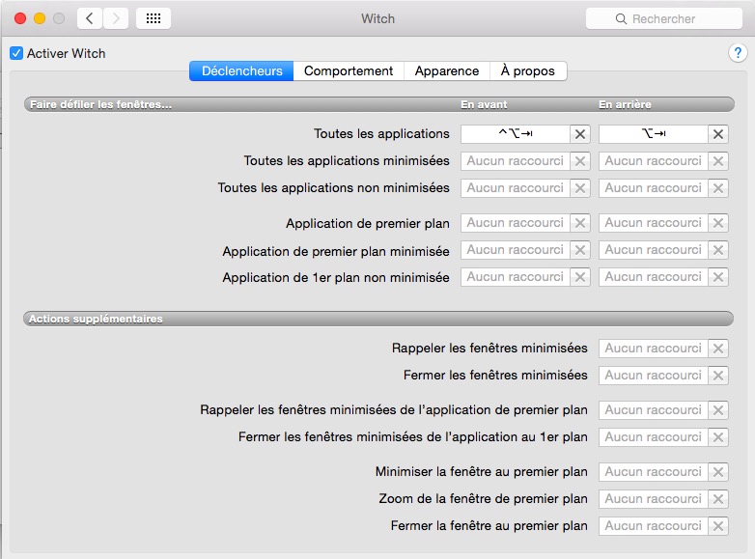Clear forward shortcut for Toutes les applications
Screen dimensions: 755x559
point(579,134)
